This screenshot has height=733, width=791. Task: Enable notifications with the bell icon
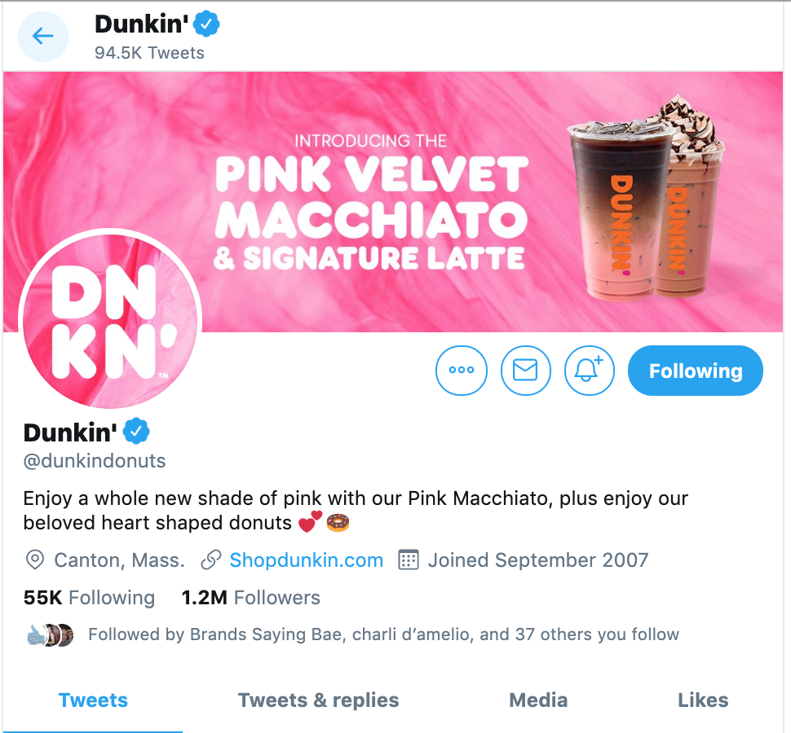(589, 371)
